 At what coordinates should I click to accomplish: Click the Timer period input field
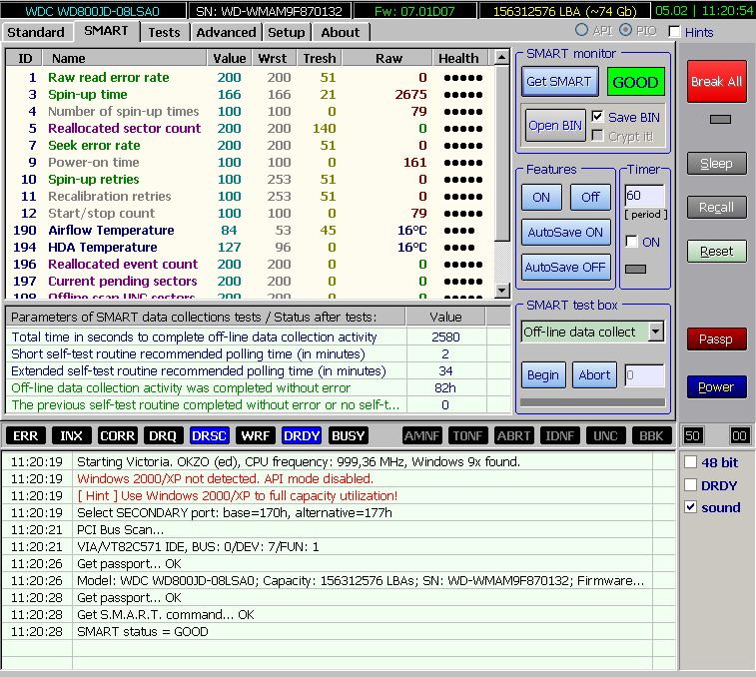coord(644,196)
